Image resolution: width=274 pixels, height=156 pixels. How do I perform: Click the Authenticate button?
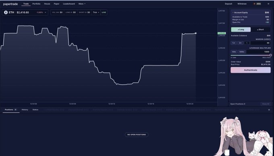click(250, 70)
